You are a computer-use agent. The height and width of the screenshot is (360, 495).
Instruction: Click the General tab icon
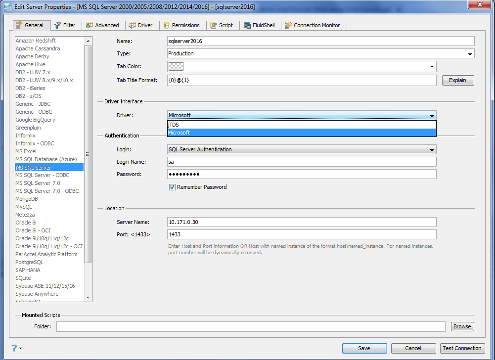click(19, 25)
